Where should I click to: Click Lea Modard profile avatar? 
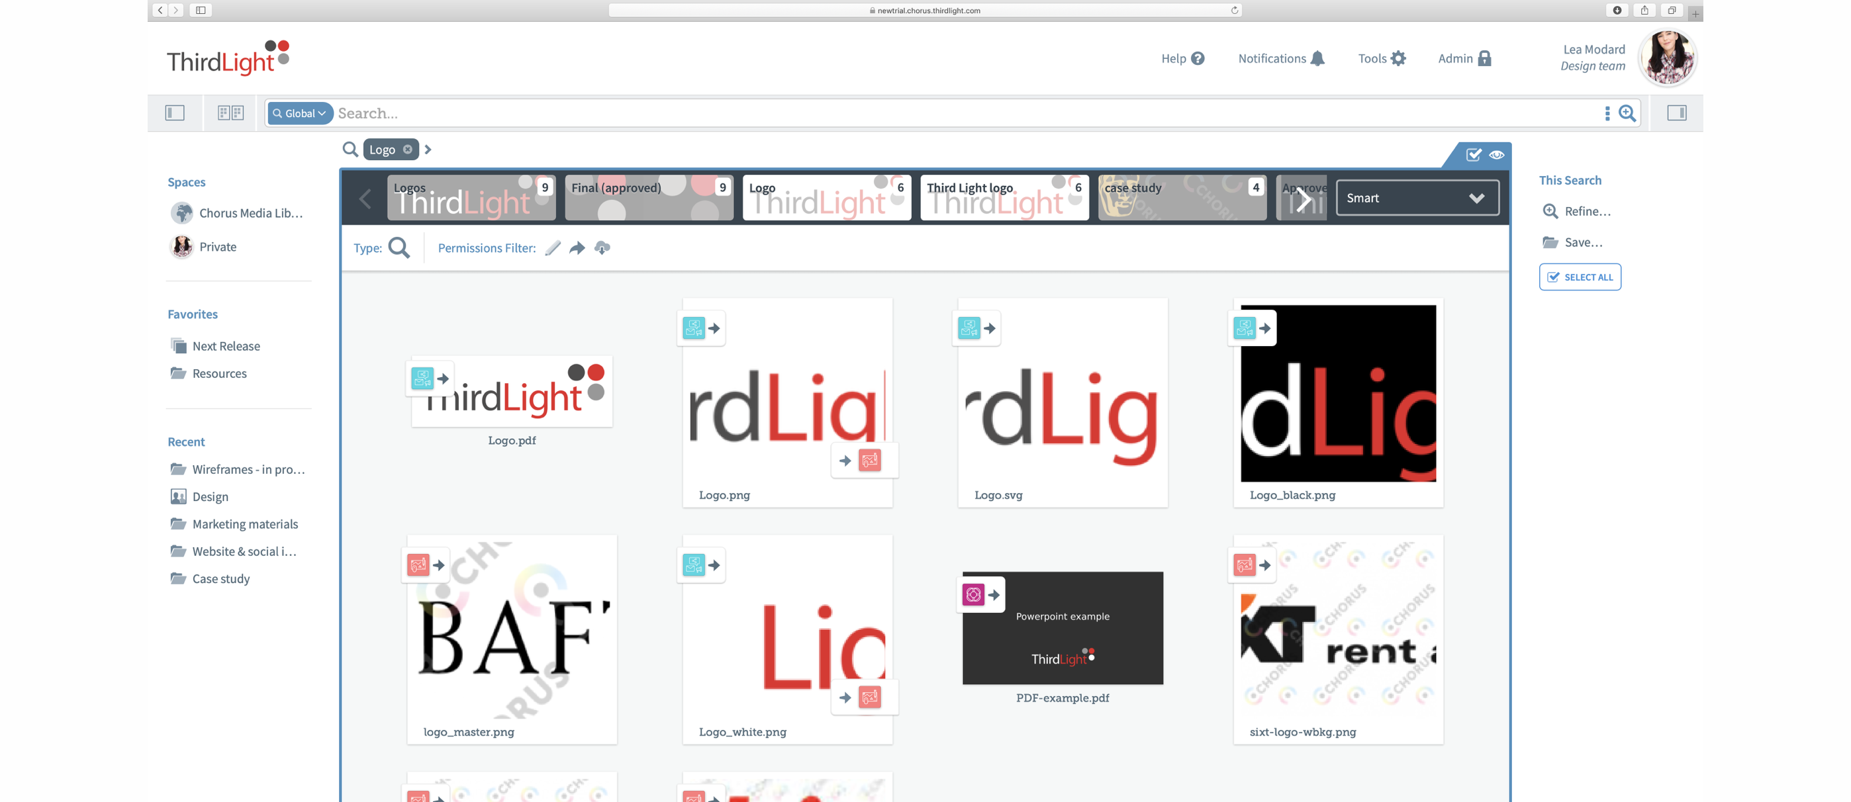(1667, 58)
